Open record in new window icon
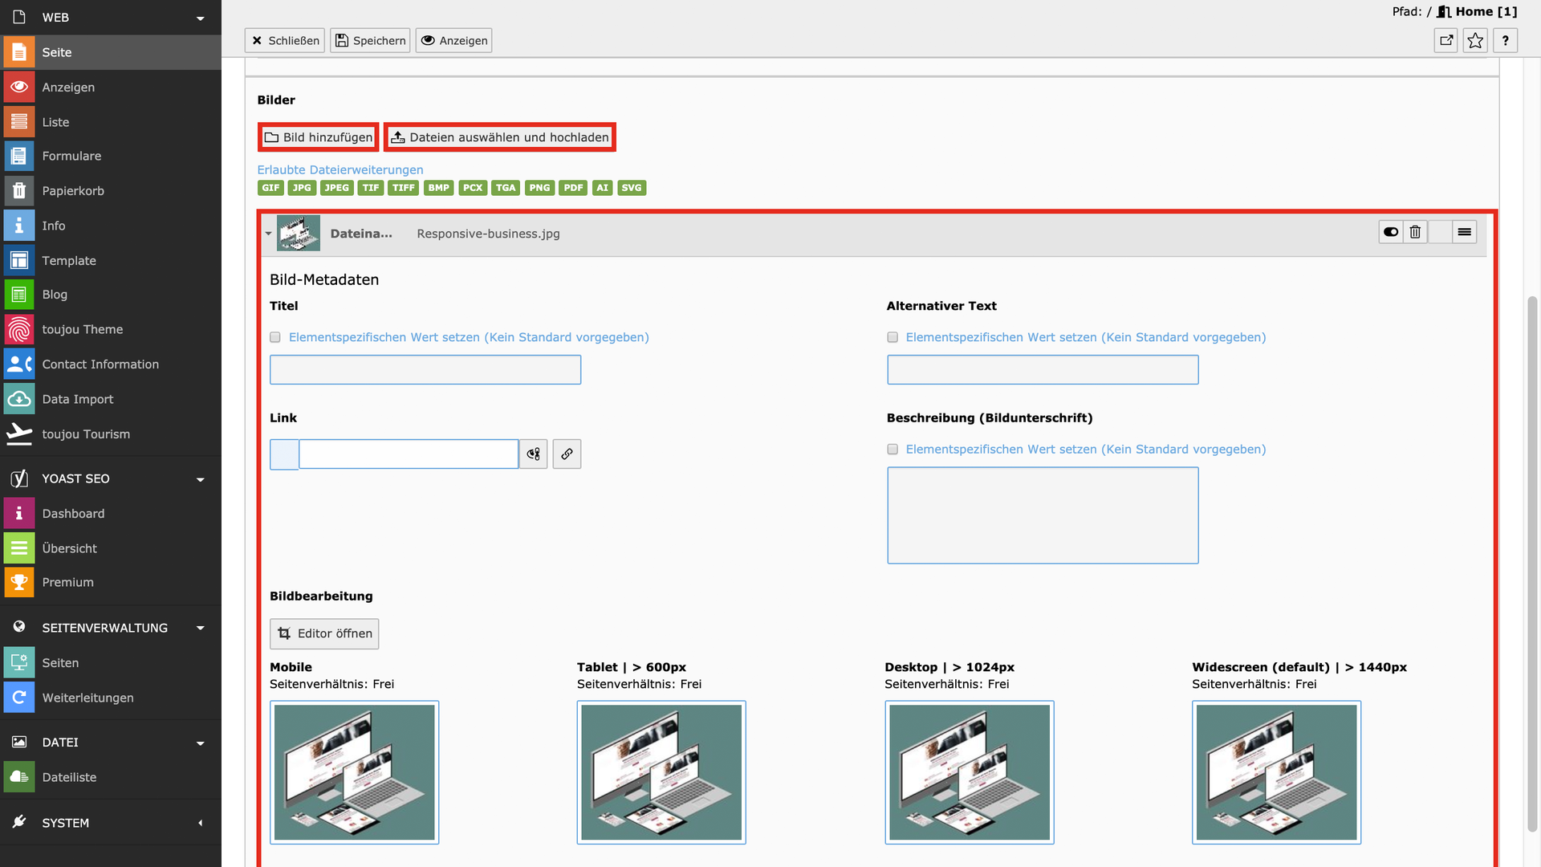Image resolution: width=1541 pixels, height=867 pixels. tap(1446, 41)
